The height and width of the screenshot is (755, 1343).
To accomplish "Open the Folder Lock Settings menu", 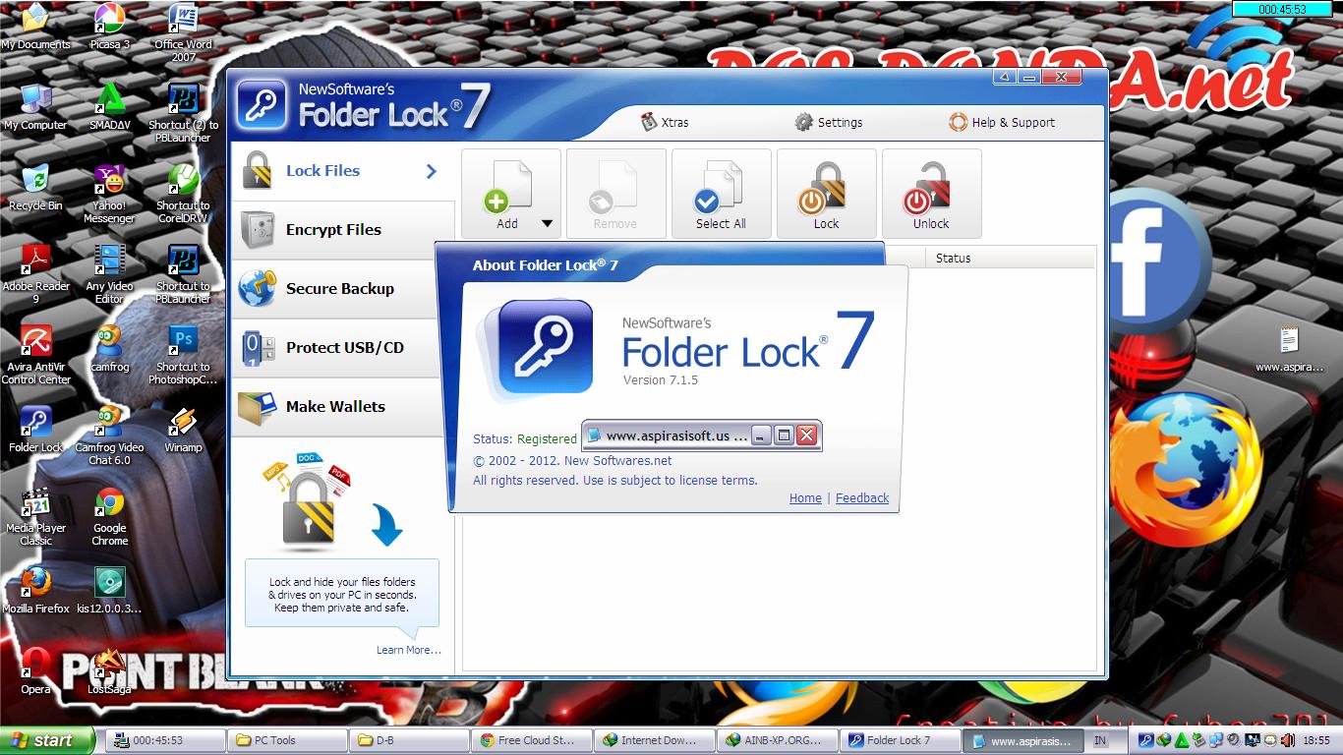I will 828,122.
